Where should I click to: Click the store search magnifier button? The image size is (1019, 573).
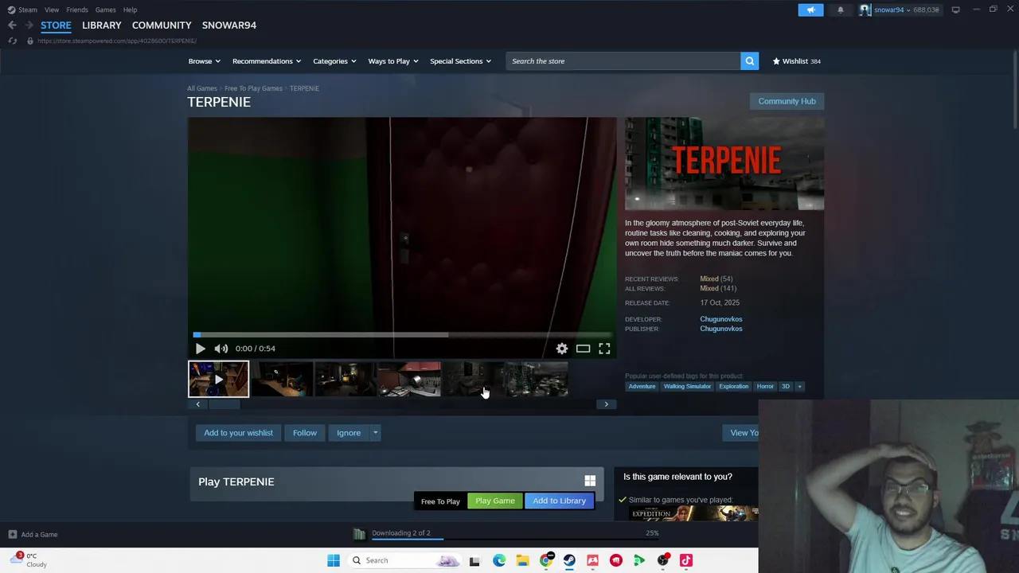pos(749,61)
